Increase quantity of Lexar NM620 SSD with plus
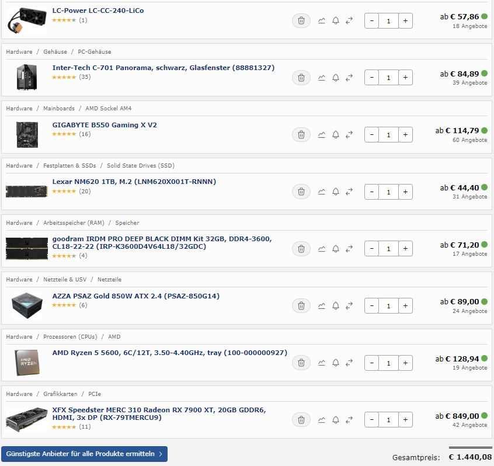Viewport: 494px width, 466px height. [x=405, y=192]
